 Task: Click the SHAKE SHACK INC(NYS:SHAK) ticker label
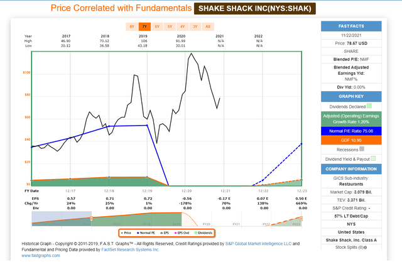pyautogui.click(x=255, y=8)
